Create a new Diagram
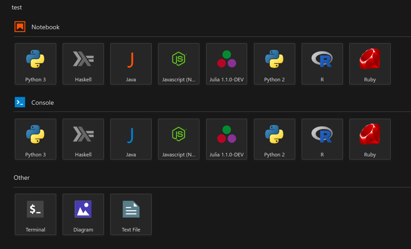The height and width of the screenshot is (249, 411). coord(83,214)
